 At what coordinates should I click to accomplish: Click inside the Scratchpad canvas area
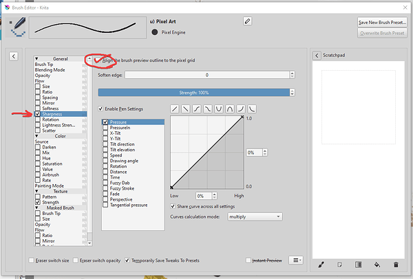pos(359,160)
